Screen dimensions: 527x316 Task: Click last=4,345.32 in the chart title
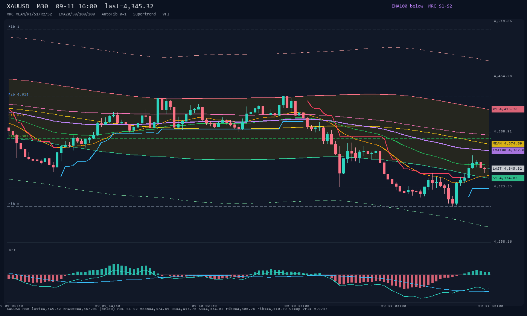[x=129, y=6]
